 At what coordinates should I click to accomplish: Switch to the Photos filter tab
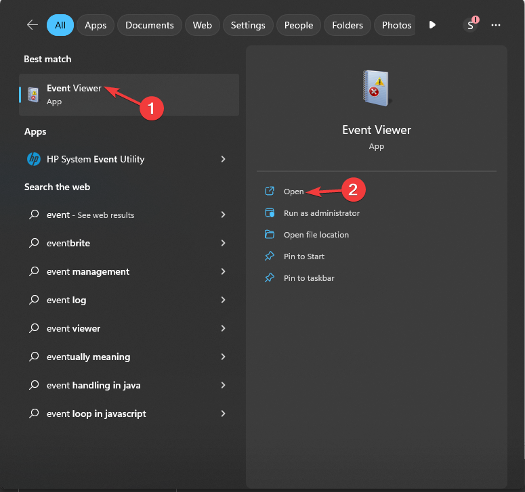(395, 25)
